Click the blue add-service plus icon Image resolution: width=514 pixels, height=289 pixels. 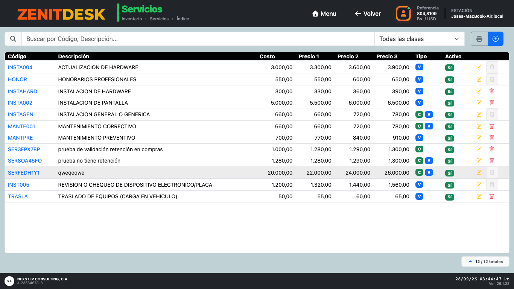tap(496, 39)
